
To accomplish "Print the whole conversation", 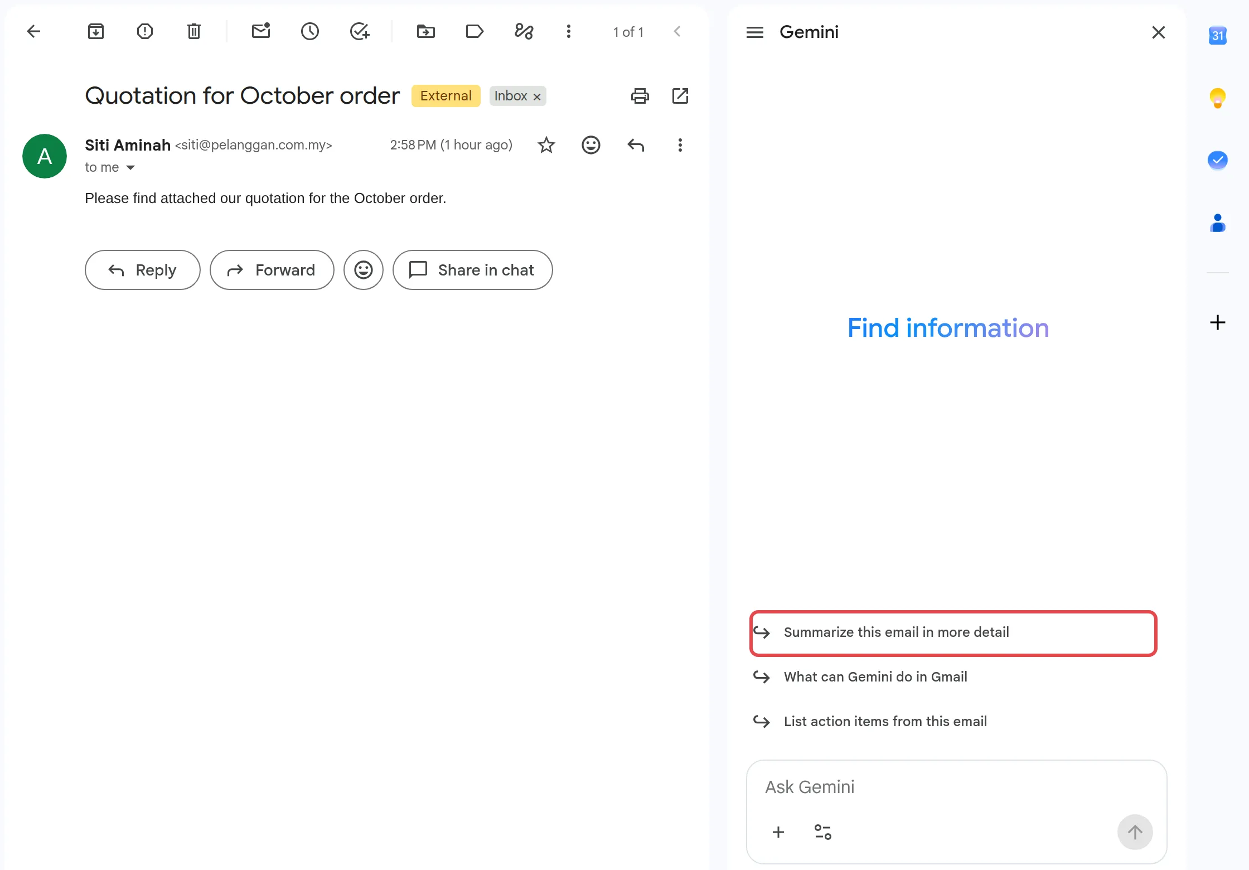I will 640,96.
